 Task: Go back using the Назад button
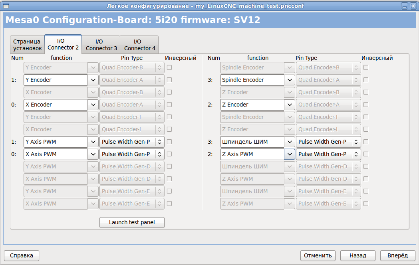358,255
